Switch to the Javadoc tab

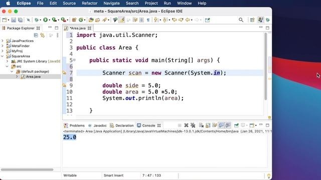pyautogui.click(x=97, y=125)
